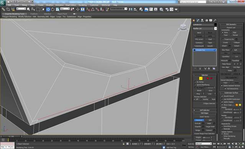The image size is (245, 149).
Task: Click the Pin Stack icon below modifier stack
Action: coord(195,69)
